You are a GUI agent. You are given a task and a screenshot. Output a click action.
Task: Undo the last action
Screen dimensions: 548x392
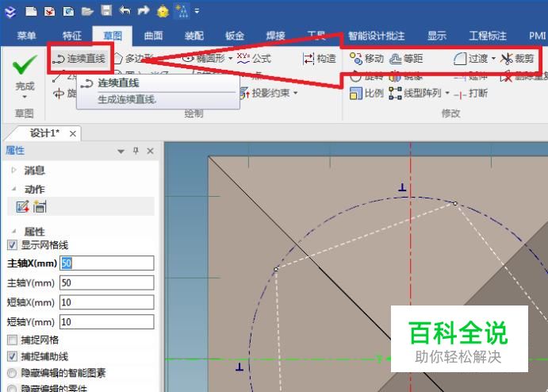point(125,11)
